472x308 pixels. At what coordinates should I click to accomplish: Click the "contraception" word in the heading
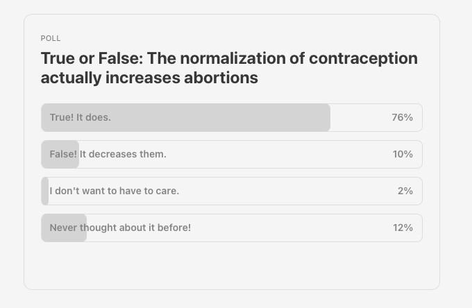(x=363, y=59)
